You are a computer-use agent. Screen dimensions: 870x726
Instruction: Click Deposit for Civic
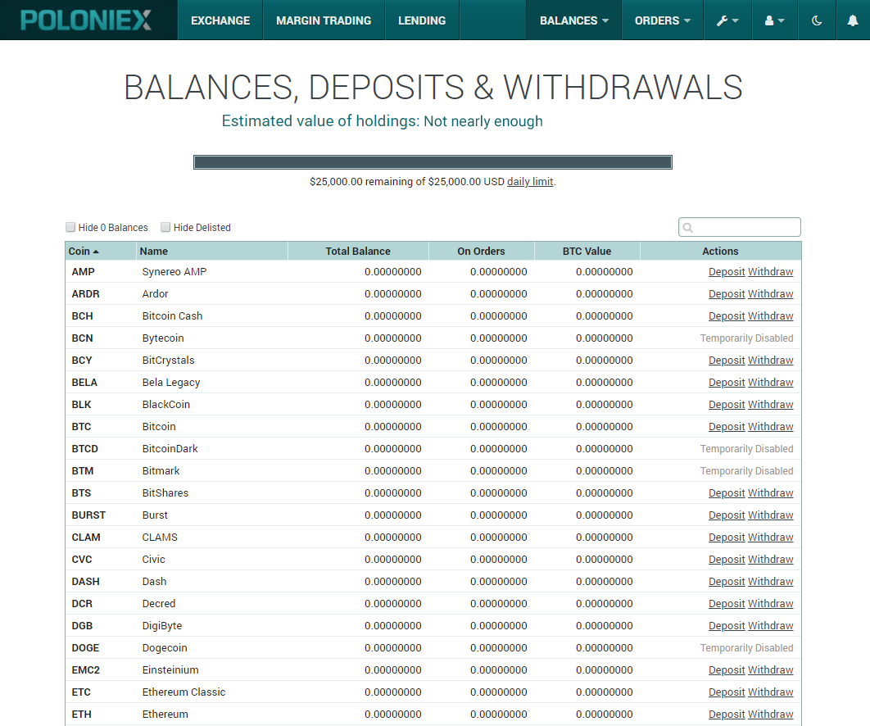click(x=727, y=559)
